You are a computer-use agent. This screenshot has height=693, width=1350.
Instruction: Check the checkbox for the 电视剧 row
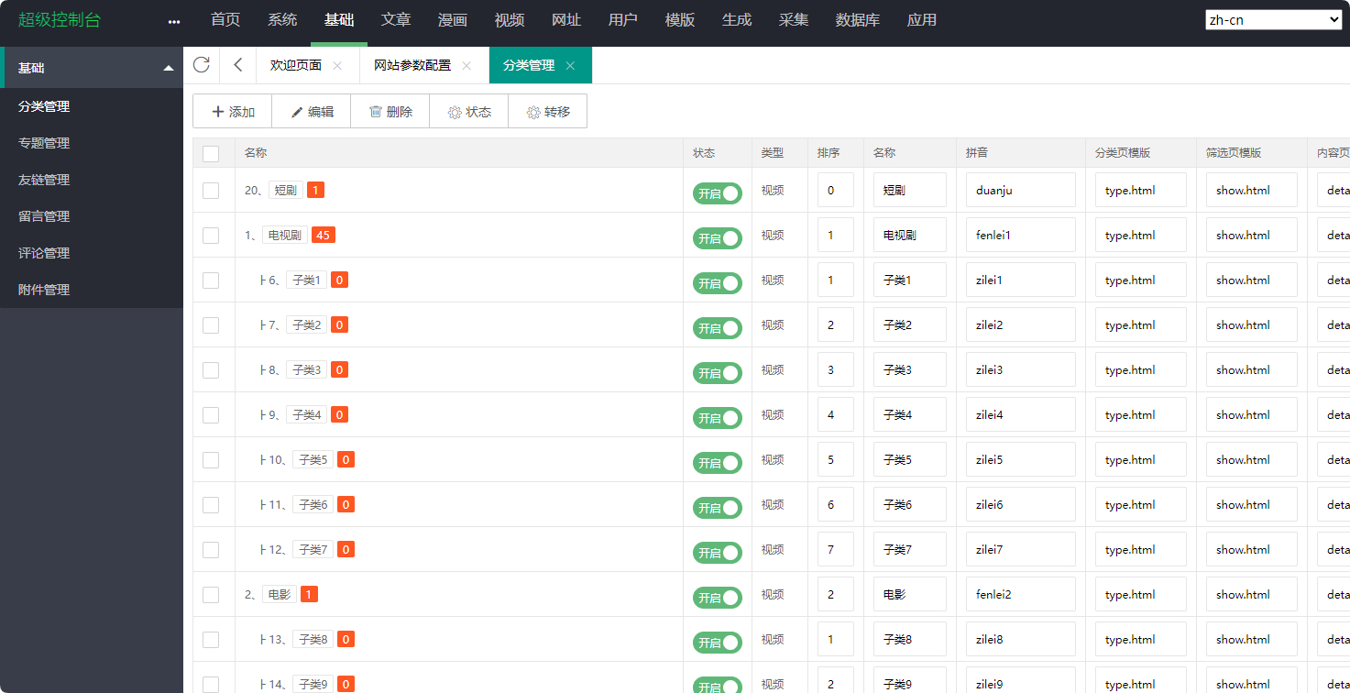pos(212,235)
